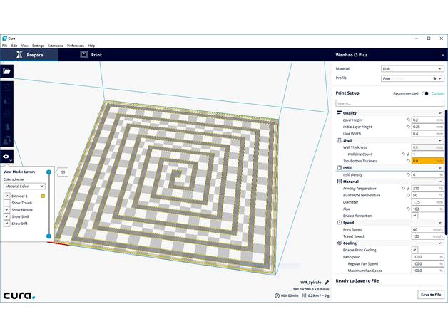Open the Edit menu
The image size is (448, 336).
click(14, 46)
